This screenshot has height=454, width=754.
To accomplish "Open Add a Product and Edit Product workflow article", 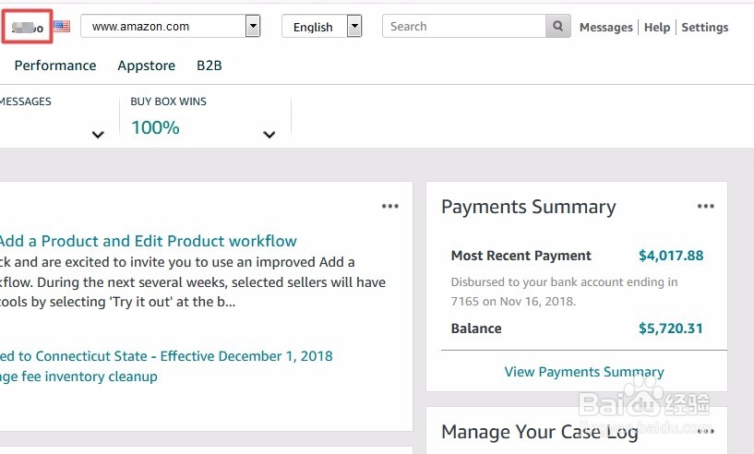I will tap(148, 242).
